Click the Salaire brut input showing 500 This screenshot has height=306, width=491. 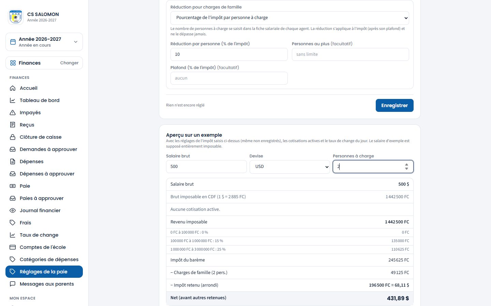click(x=206, y=167)
